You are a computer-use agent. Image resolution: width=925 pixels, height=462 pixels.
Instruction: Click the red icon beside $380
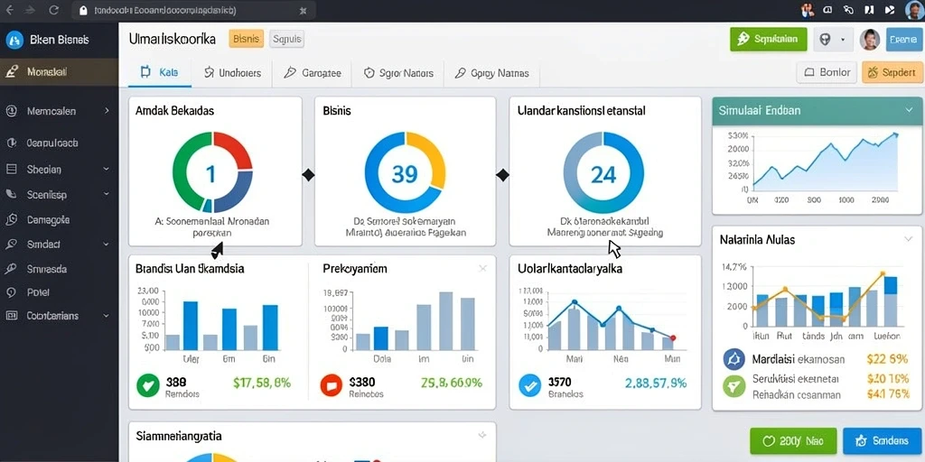(331, 385)
